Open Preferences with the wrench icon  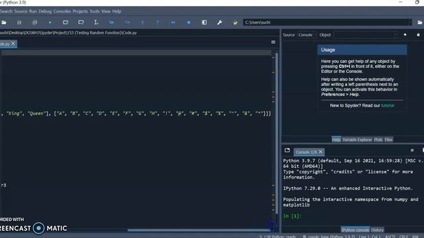tap(219, 22)
